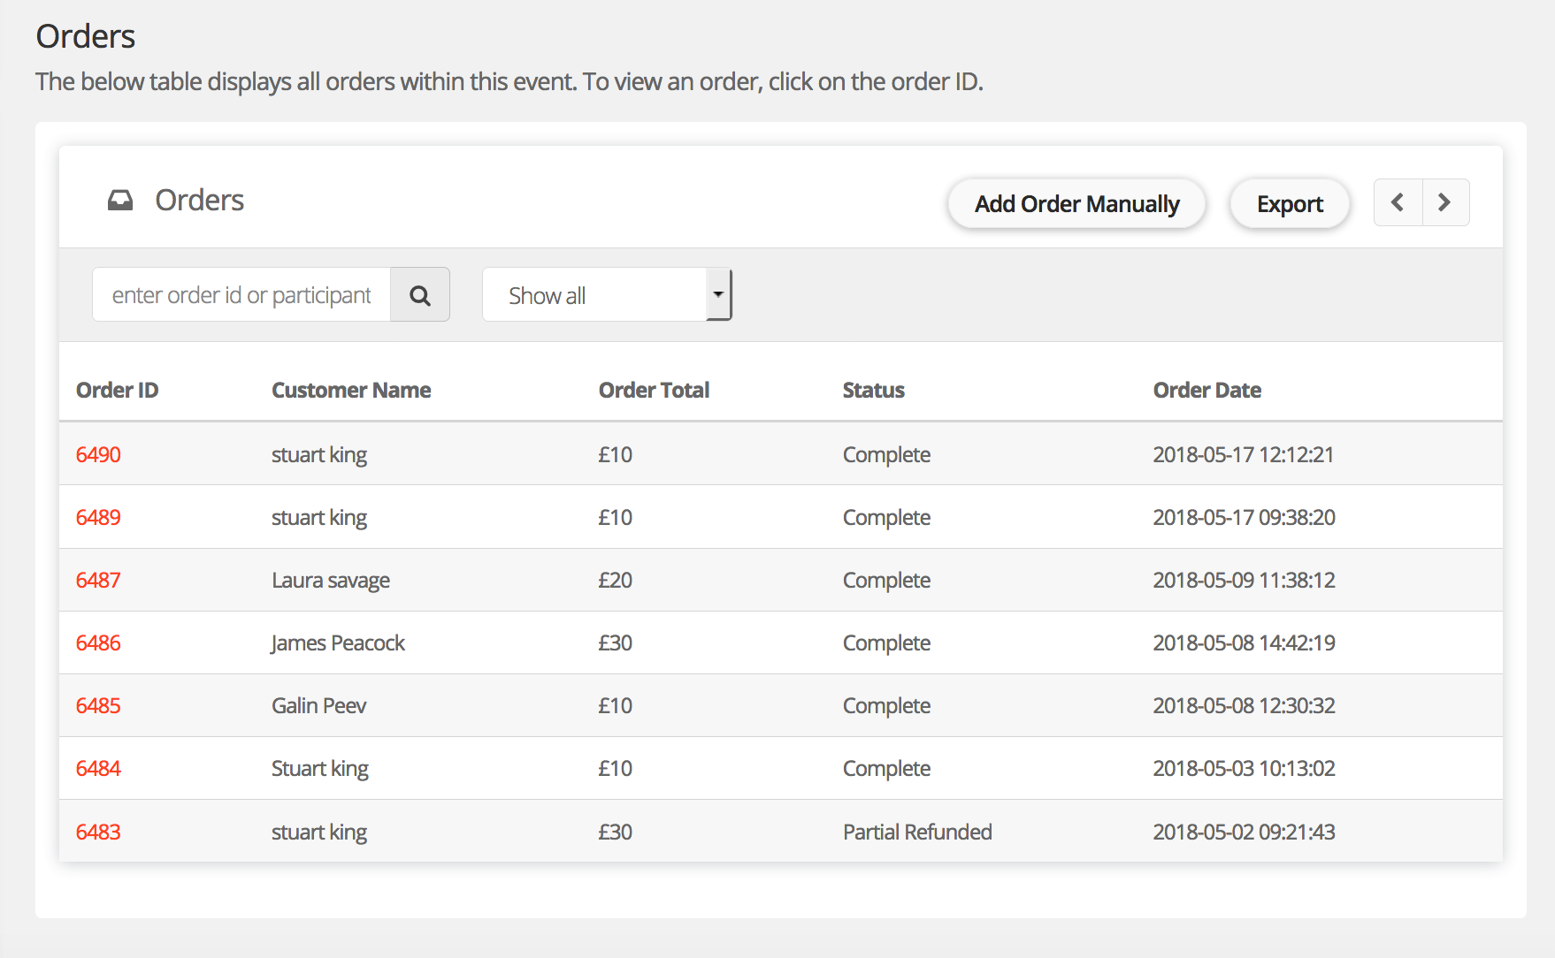1555x958 pixels.
Task: Go to previous page with left chevron
Action: pos(1398,203)
